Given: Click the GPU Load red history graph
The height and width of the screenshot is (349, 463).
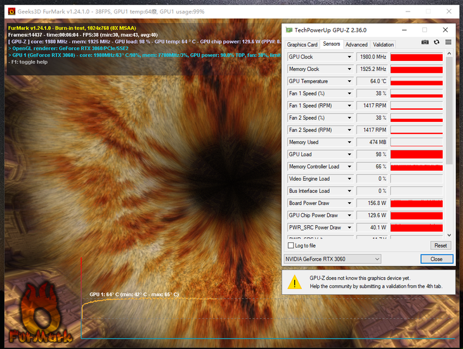Looking at the screenshot, I should click(416, 154).
